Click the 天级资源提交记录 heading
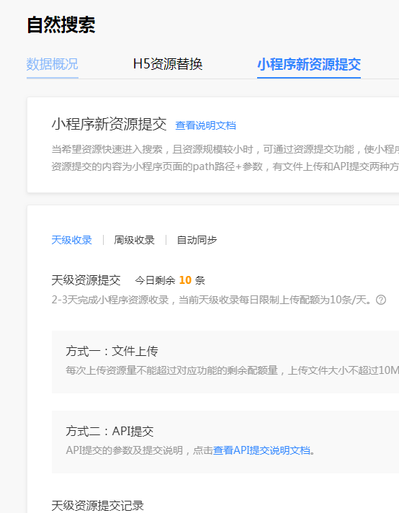399x513 pixels. [97, 506]
